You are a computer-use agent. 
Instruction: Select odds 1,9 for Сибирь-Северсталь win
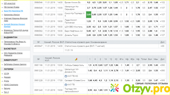tap(90, 65)
